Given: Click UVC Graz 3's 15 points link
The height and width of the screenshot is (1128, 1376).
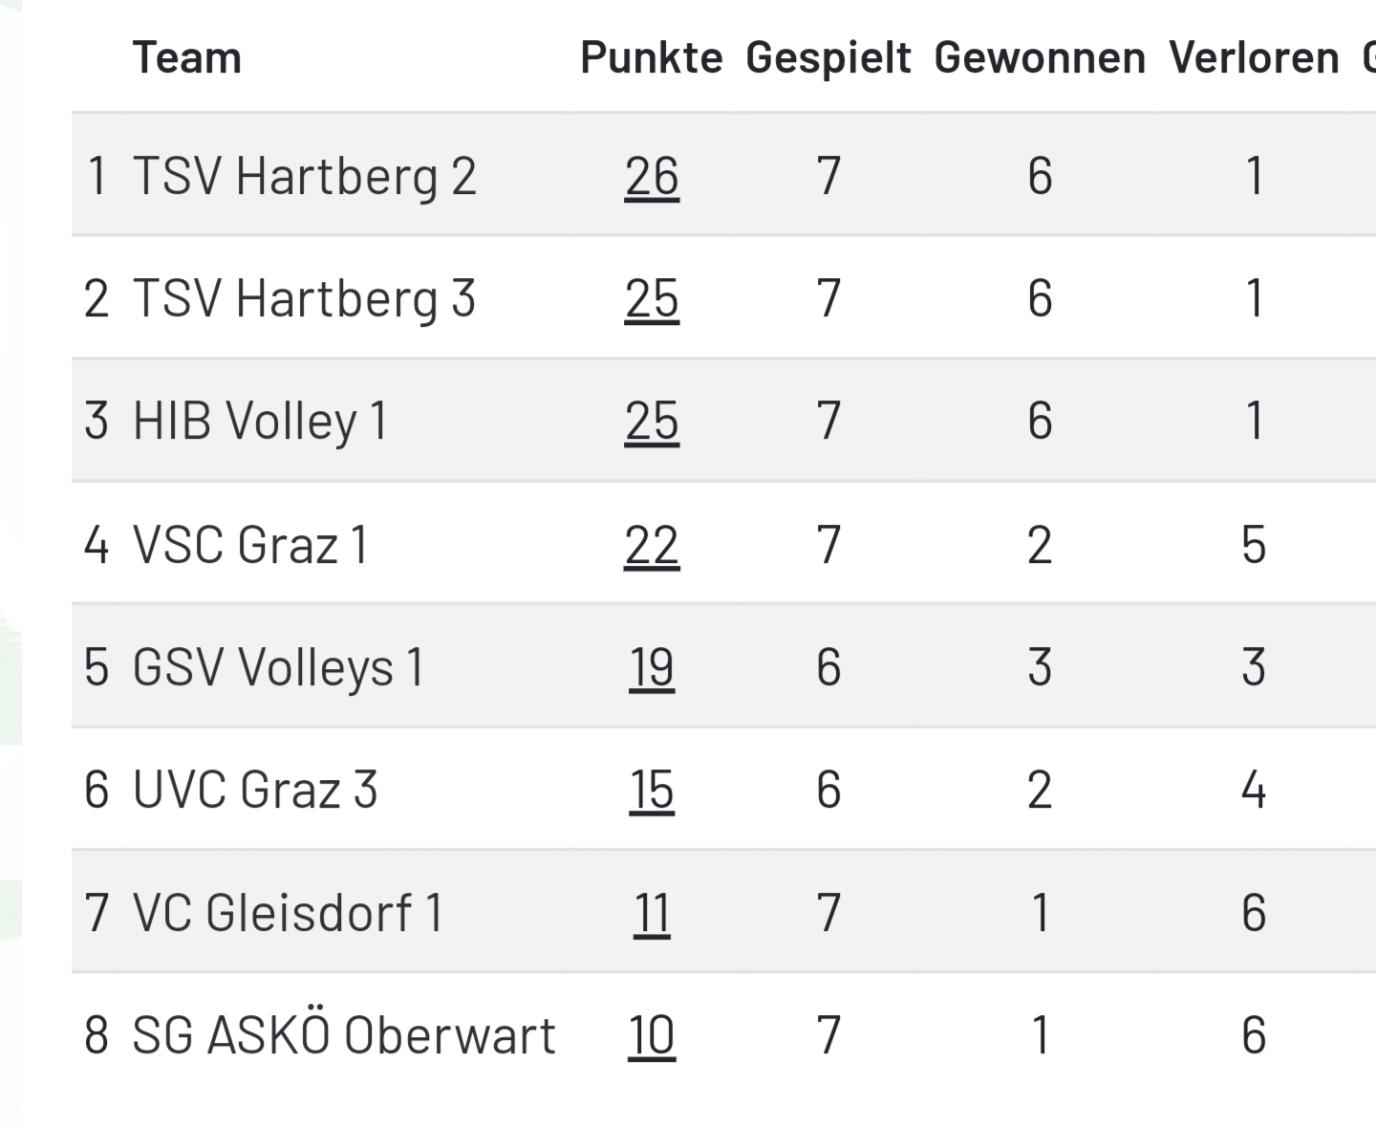Looking at the screenshot, I should pyautogui.click(x=652, y=790).
